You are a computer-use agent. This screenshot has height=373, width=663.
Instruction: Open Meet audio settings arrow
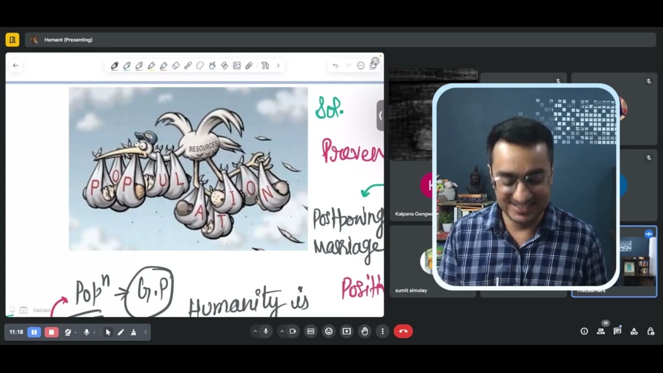coord(255,332)
